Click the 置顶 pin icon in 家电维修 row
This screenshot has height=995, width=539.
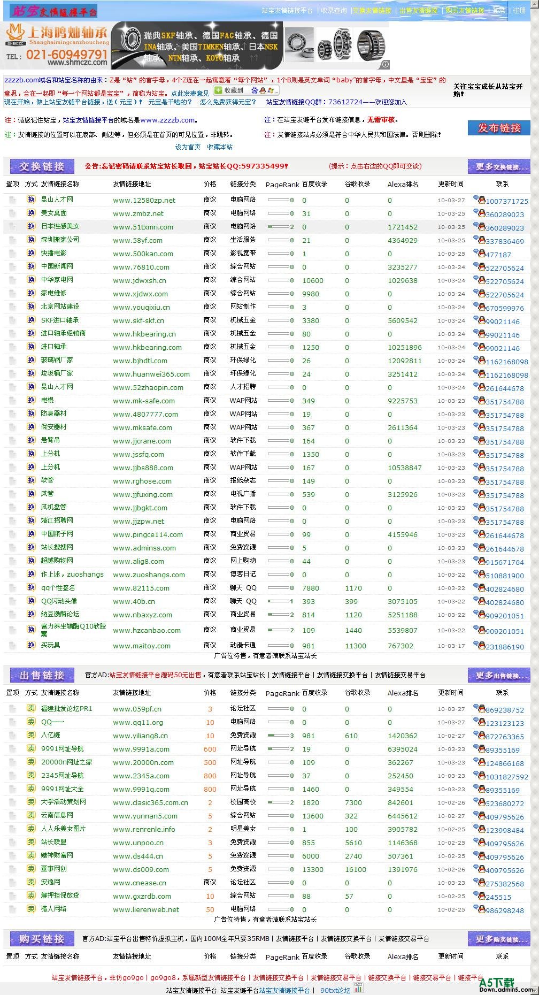12,293
